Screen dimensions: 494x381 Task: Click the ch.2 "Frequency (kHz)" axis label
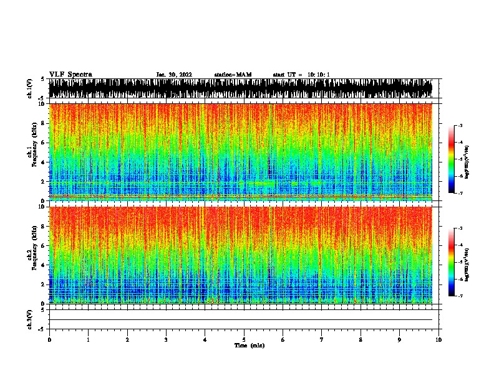click(x=34, y=248)
